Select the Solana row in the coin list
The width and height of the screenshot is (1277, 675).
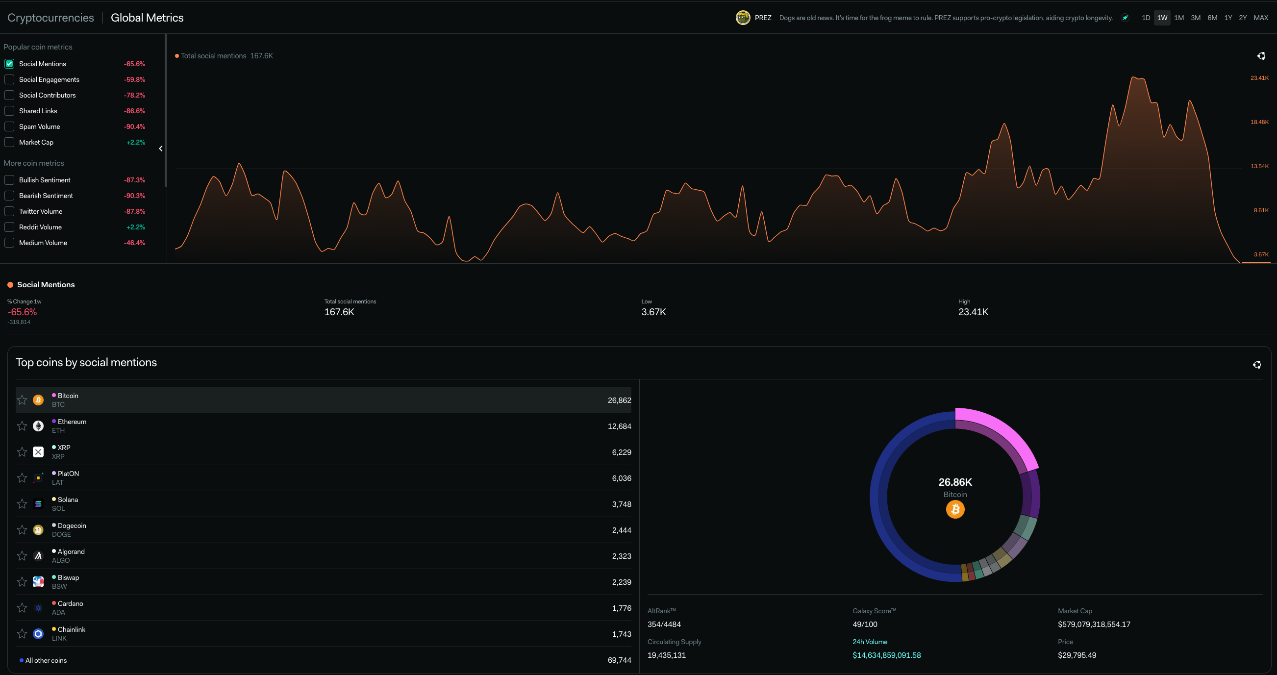(322, 504)
